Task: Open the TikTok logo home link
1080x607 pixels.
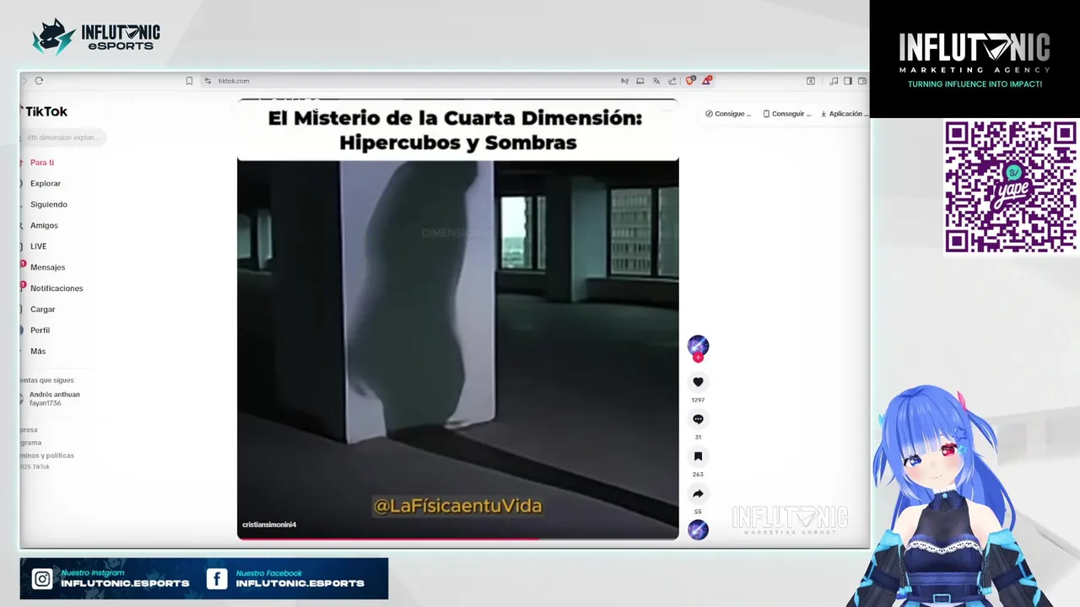Action: pyautogui.click(x=45, y=111)
